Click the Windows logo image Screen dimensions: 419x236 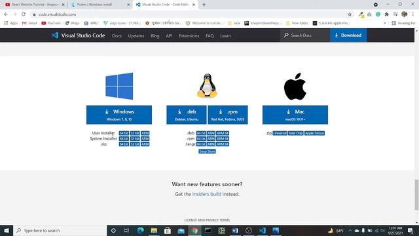click(119, 86)
